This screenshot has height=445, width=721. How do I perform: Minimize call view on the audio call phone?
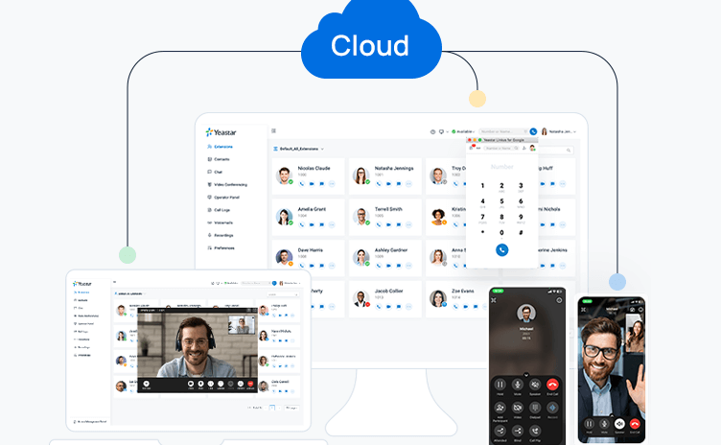[494, 300]
